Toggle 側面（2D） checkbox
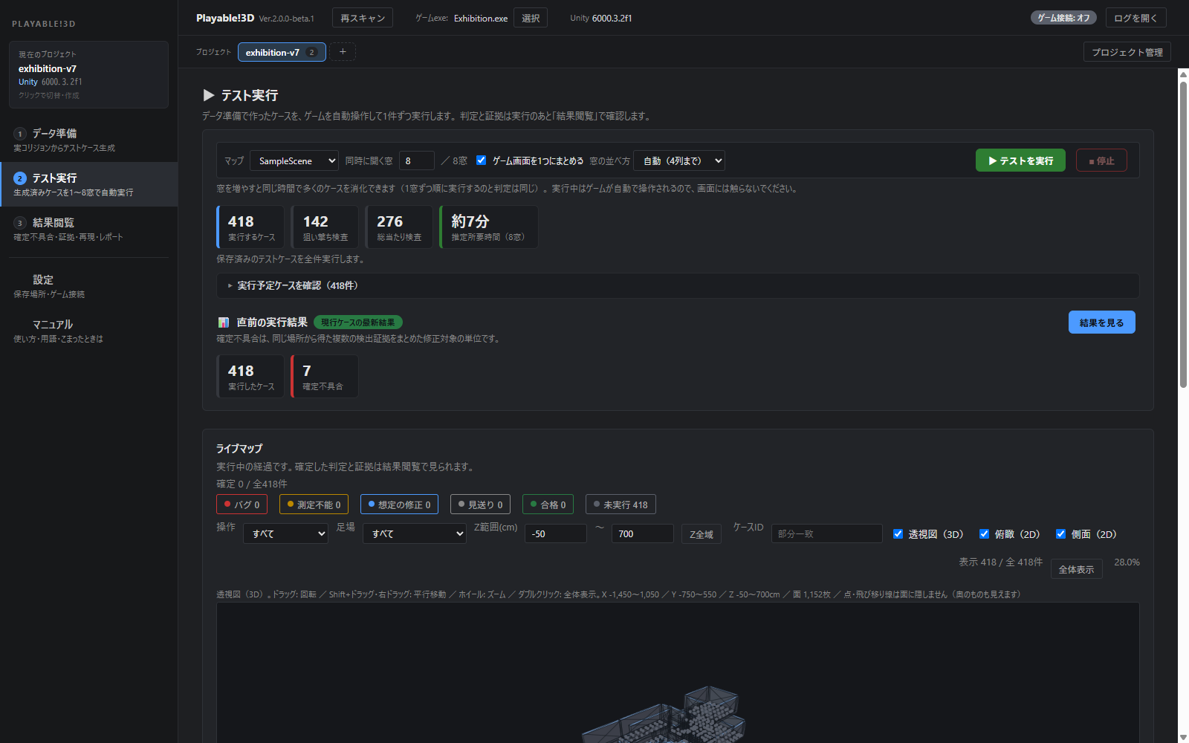 (x=1060, y=533)
